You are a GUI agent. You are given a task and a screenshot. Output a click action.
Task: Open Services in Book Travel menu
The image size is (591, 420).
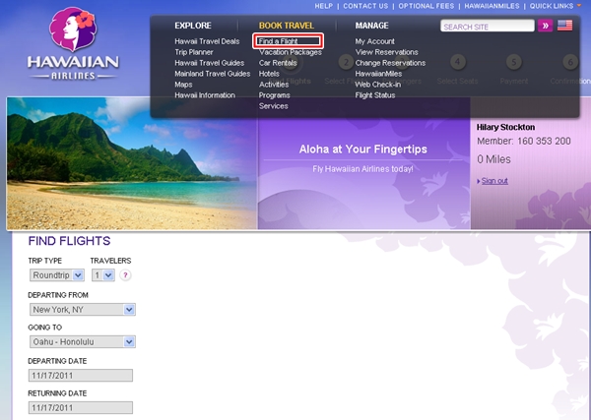pos(273,106)
